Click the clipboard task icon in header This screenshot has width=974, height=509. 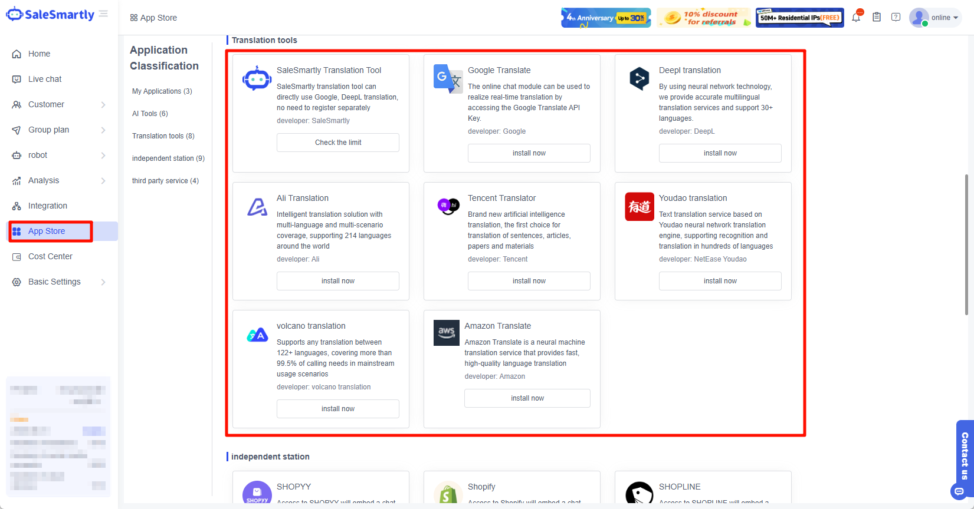877,18
